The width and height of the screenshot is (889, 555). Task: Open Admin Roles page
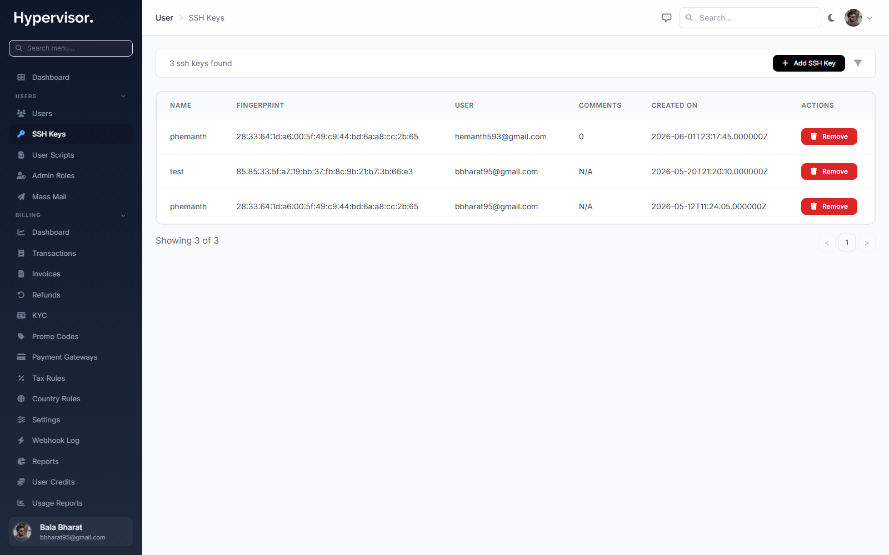[71, 176]
